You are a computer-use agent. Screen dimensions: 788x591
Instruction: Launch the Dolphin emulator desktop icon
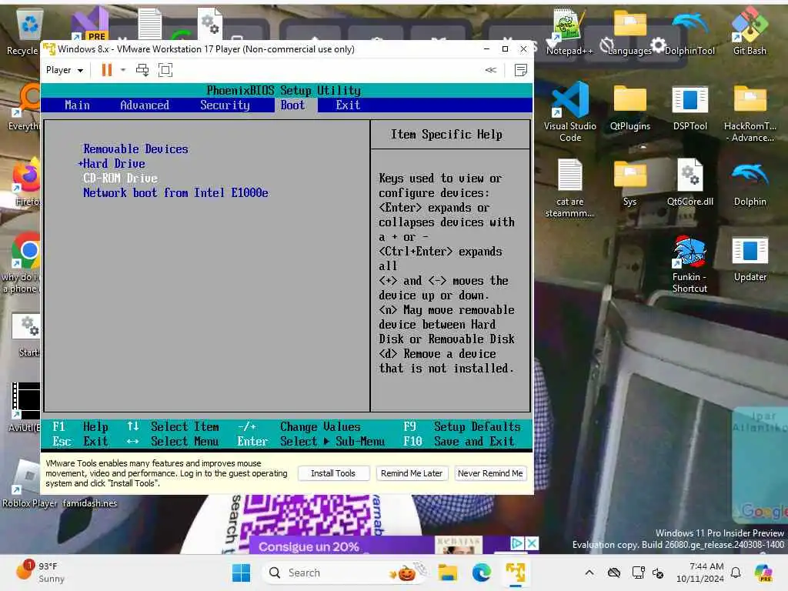[x=750, y=183]
